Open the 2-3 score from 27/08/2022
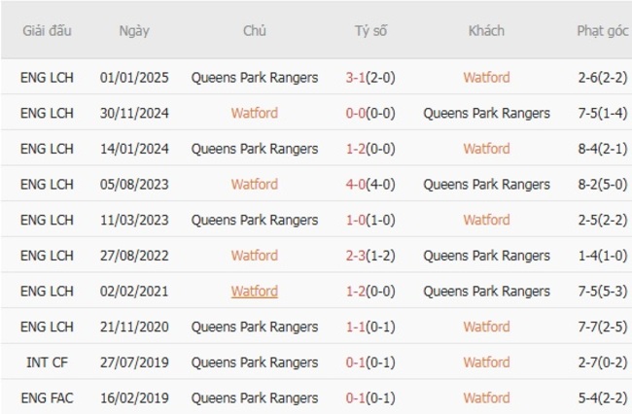The image size is (632, 414). click(356, 256)
